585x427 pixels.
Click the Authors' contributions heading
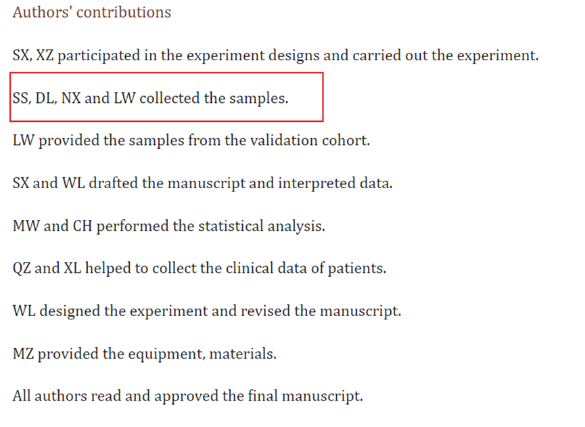(x=92, y=12)
